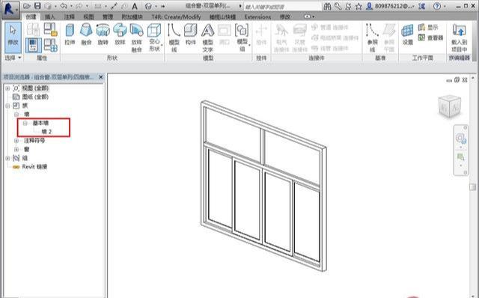This screenshot has width=479, height=298.
Task: Select the 融合 (Blend) tool
Action: click(x=86, y=35)
